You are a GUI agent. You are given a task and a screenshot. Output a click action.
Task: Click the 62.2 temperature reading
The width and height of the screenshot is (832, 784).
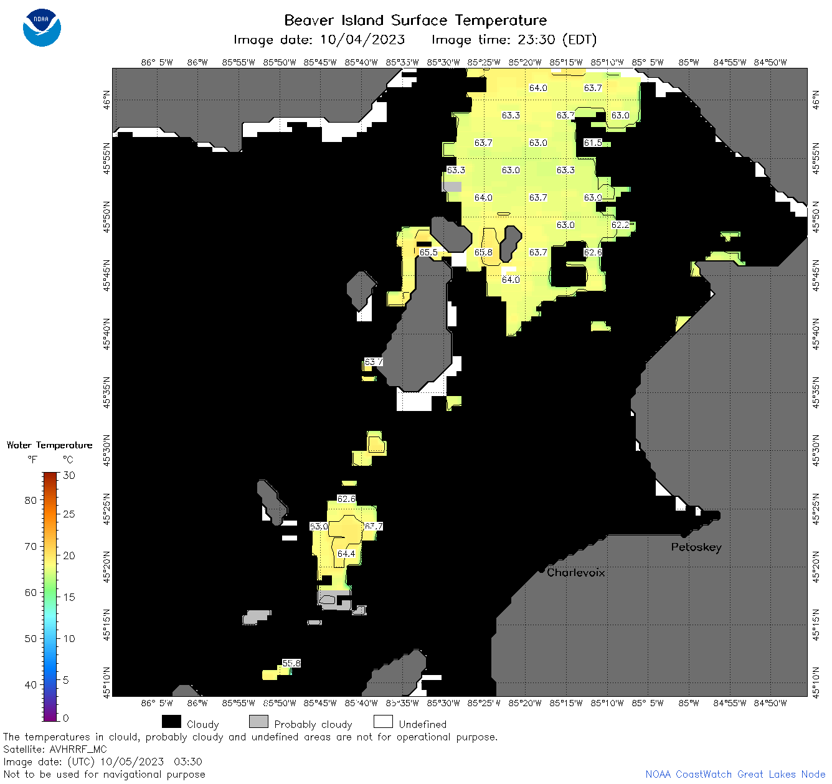(620, 225)
